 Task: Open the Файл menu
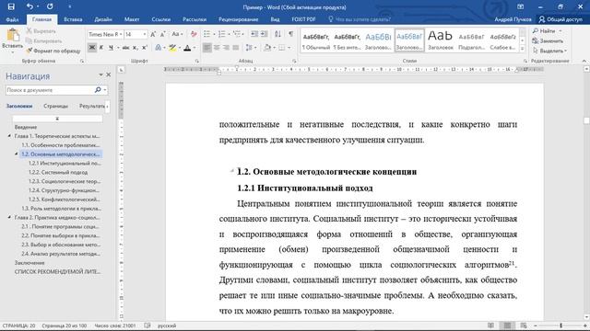pyautogui.click(x=12, y=19)
